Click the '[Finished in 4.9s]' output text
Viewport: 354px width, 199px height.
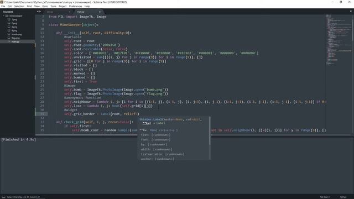[18, 140]
